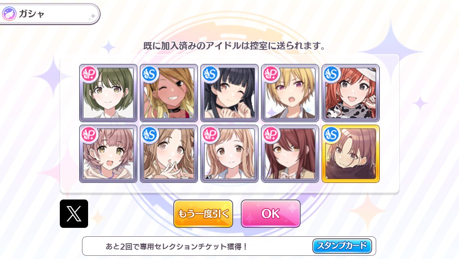The image size is (459, 259).
Task: View the dark red long-haired idol card
Action: pyautogui.click(x=290, y=154)
